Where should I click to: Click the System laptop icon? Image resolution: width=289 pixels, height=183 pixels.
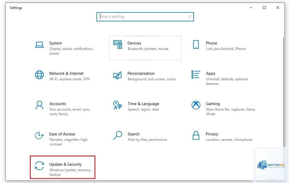click(x=39, y=45)
